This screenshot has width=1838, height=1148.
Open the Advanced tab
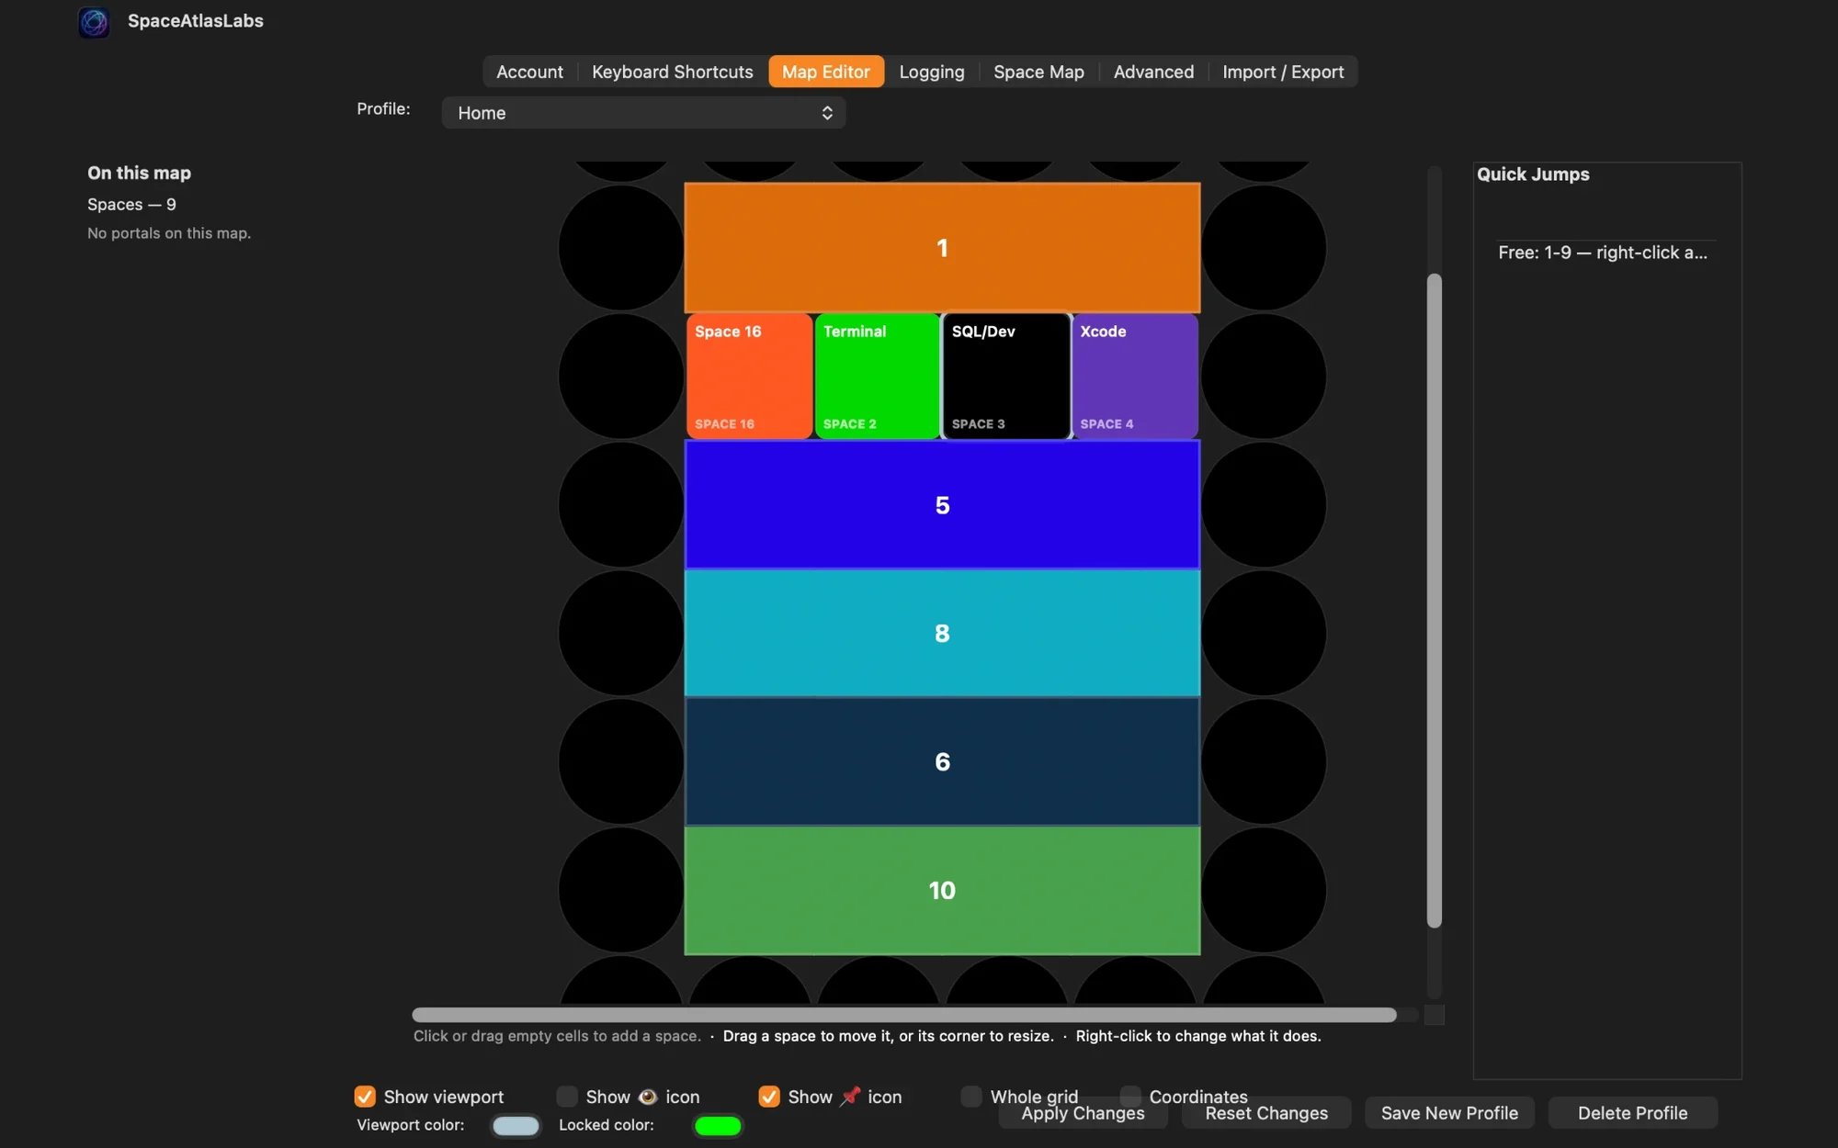(x=1153, y=72)
